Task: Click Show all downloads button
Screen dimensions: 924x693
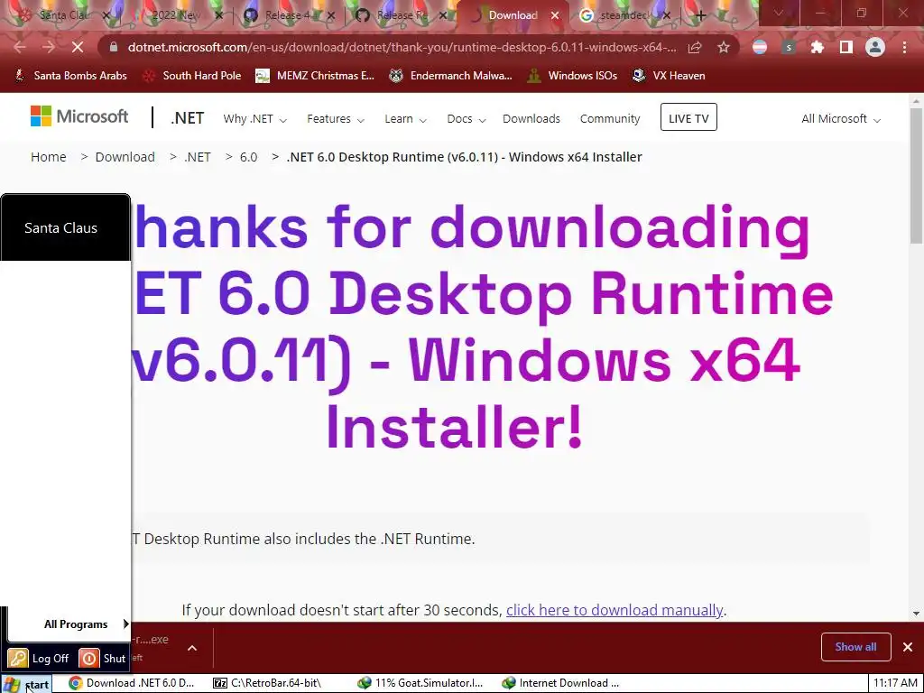Action: (x=855, y=647)
